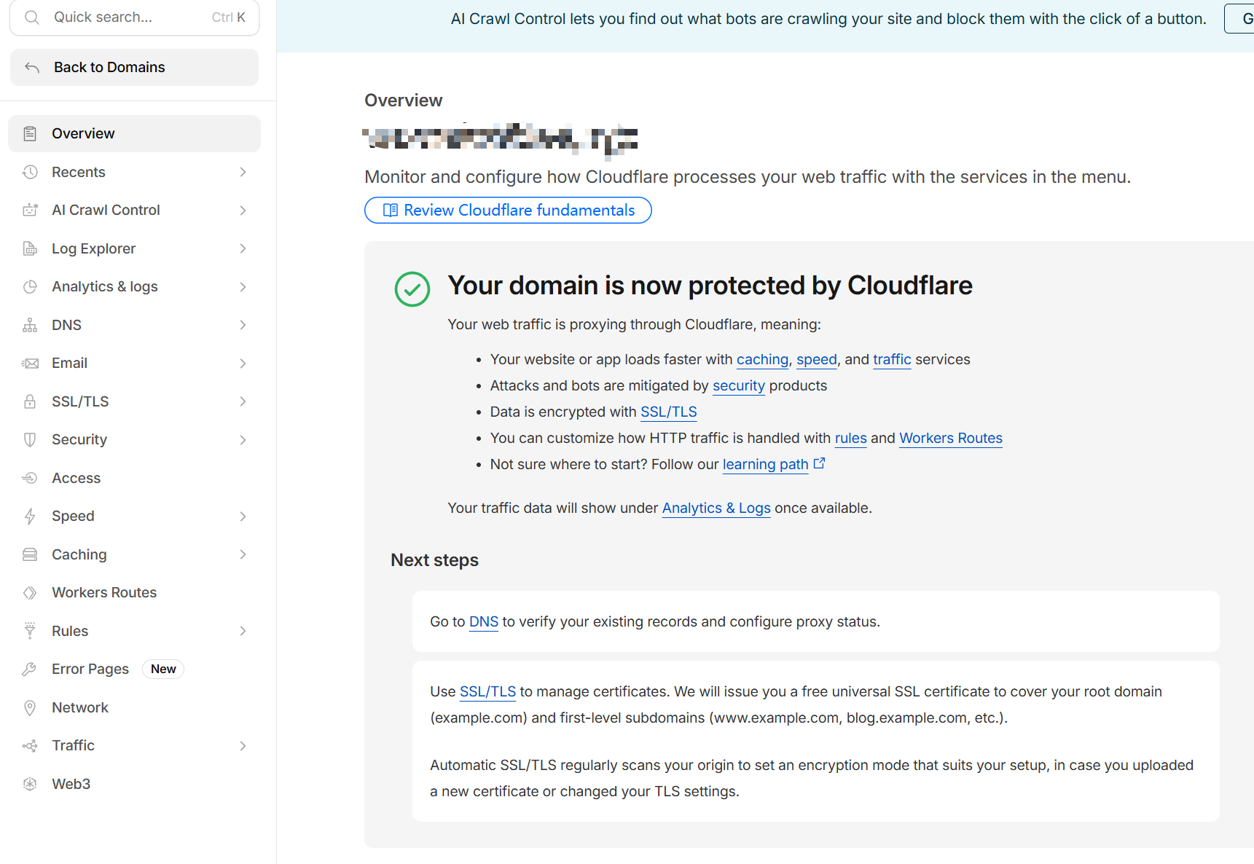The width and height of the screenshot is (1254, 864).
Task: Click the SSL/TLS padlock icon
Action: (x=30, y=401)
